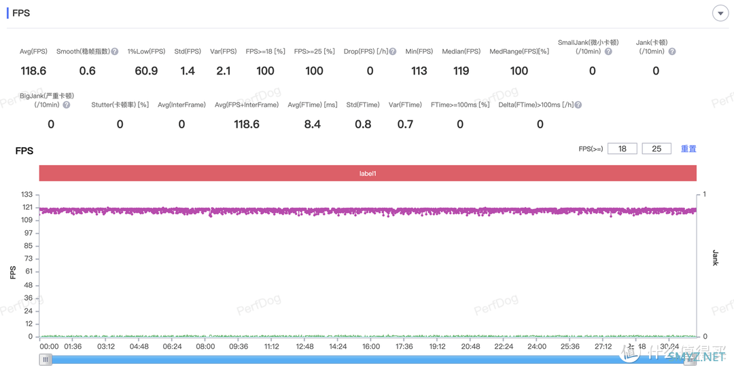Click the Avg(FPS) value 118.6

(33, 71)
